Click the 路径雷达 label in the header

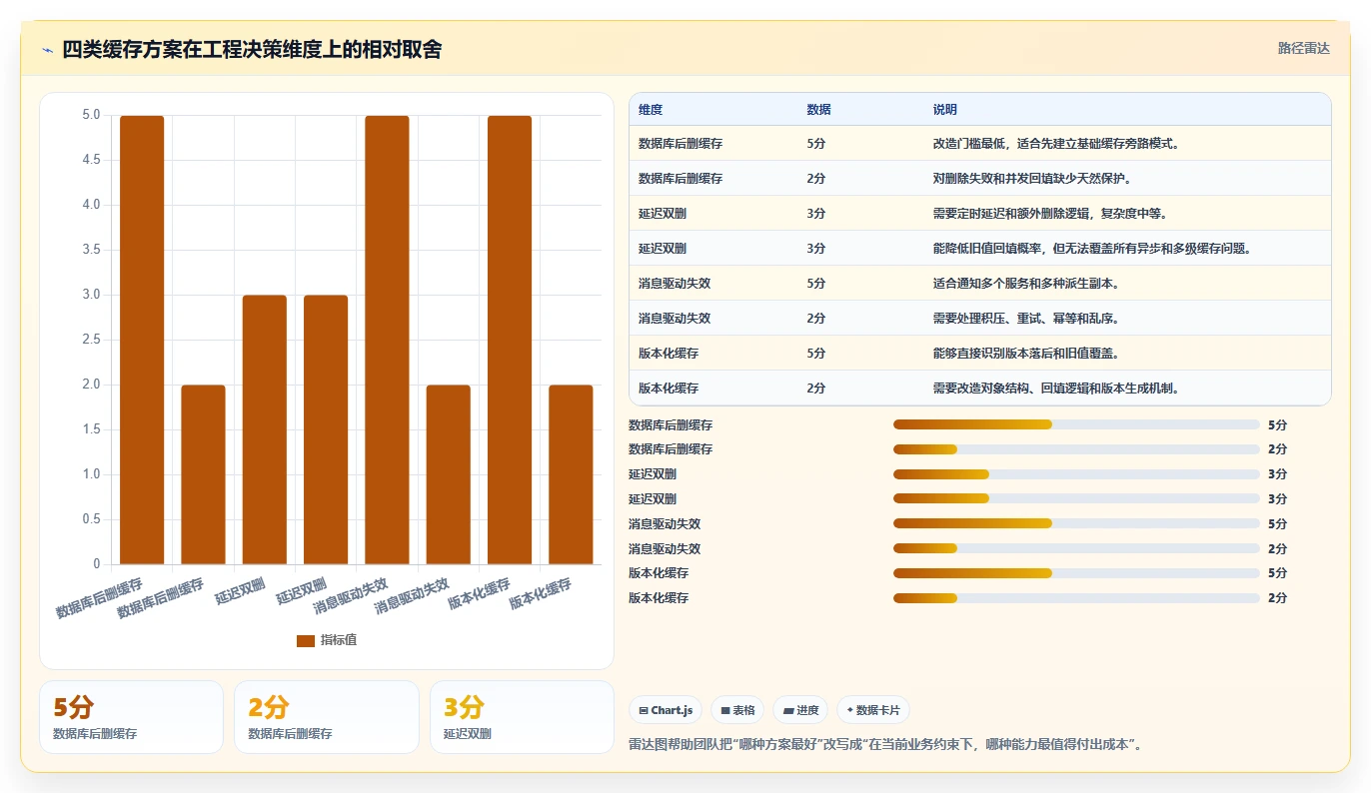(1304, 48)
